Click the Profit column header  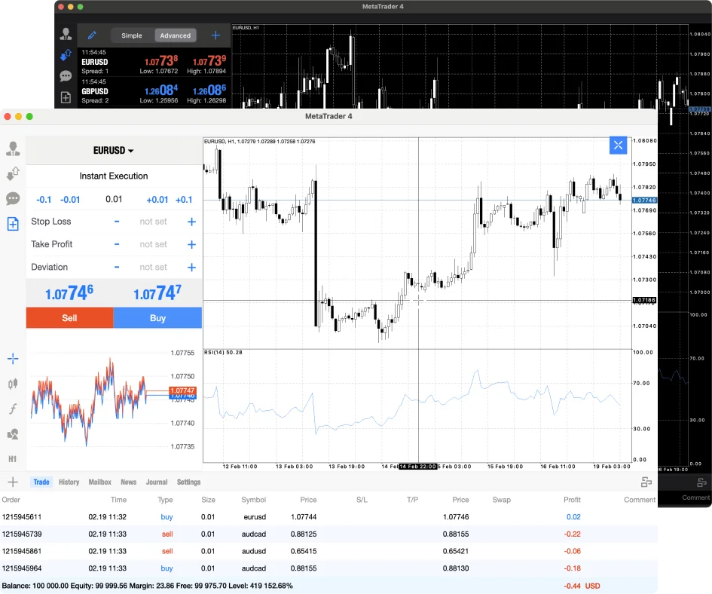[x=572, y=500]
